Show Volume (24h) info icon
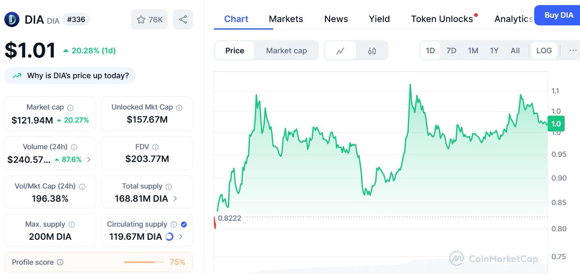Screen dimensions: 580x274 [x=74, y=147]
